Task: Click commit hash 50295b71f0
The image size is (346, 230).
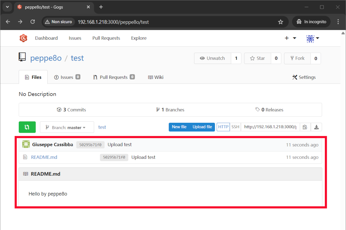Action: tap(90, 144)
